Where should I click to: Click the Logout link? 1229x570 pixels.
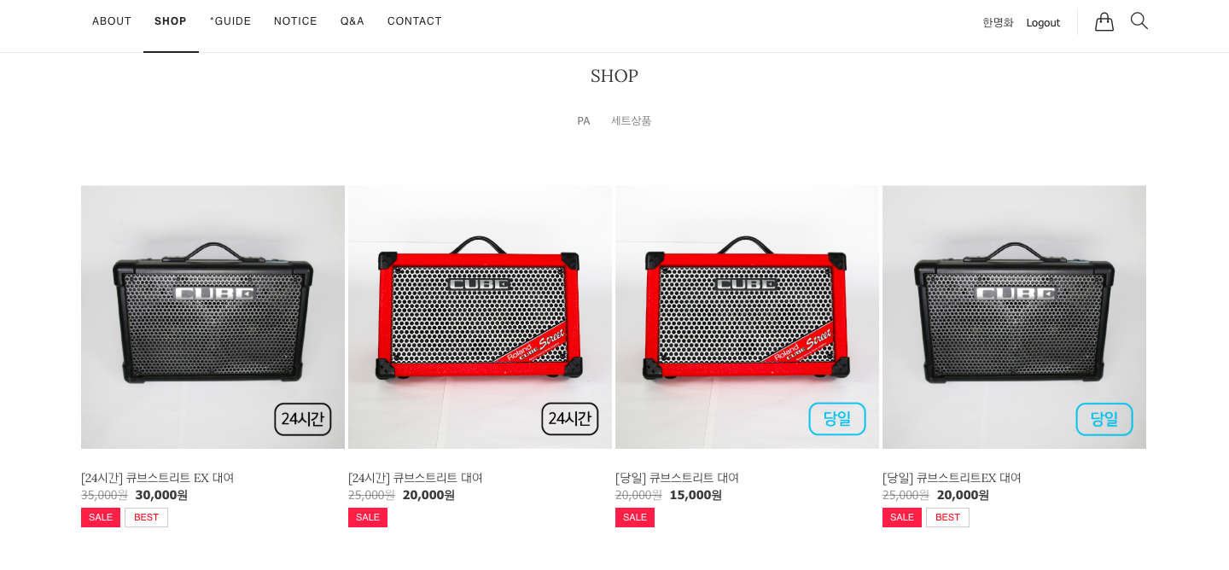click(x=1043, y=23)
